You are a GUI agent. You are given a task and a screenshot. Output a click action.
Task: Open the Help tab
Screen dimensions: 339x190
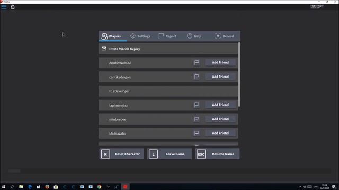[194, 36]
